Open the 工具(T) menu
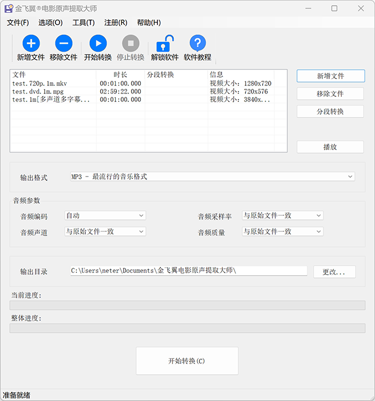 [84, 22]
